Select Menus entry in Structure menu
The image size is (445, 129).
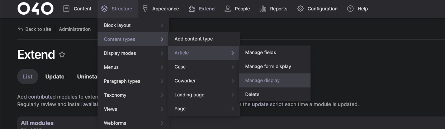pyautogui.click(x=133, y=67)
